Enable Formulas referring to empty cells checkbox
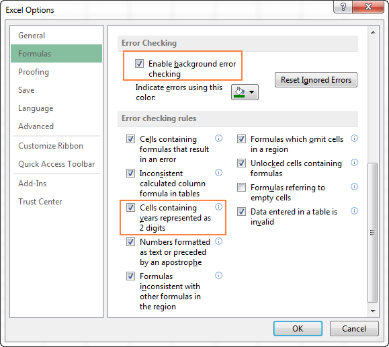The image size is (389, 347). (241, 187)
